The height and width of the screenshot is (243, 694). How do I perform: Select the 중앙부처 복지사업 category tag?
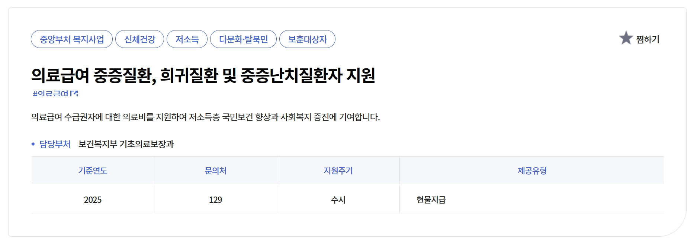pyautogui.click(x=72, y=39)
